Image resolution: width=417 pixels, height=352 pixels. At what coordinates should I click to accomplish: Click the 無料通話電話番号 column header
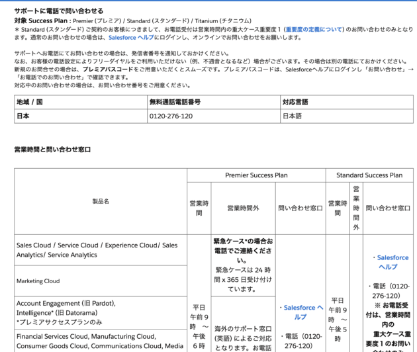(x=214, y=102)
